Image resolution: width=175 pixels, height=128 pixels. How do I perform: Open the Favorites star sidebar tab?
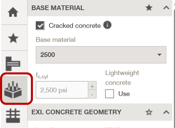pos(13,38)
